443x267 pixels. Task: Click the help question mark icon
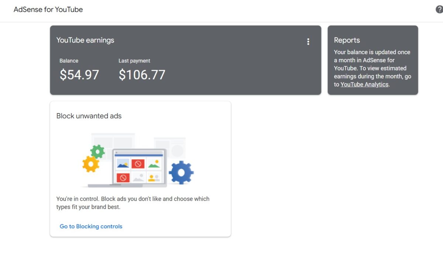coord(439,10)
